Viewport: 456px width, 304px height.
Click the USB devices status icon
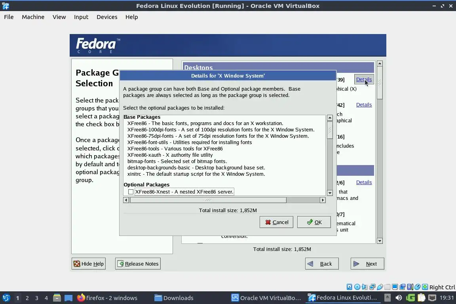380,287
